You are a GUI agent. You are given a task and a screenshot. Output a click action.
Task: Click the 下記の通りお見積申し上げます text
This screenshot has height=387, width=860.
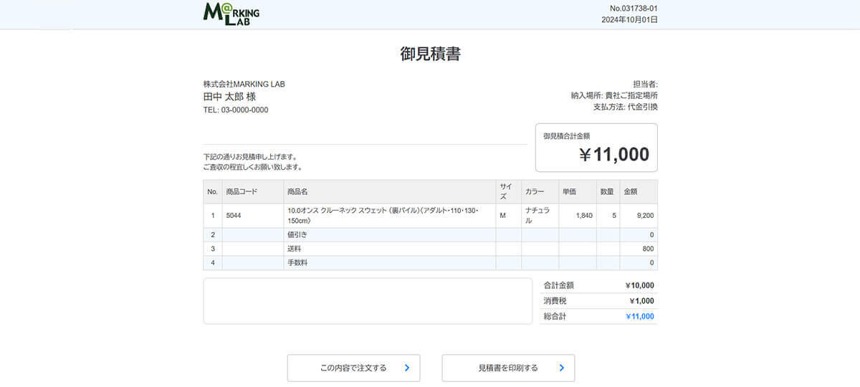(250, 156)
